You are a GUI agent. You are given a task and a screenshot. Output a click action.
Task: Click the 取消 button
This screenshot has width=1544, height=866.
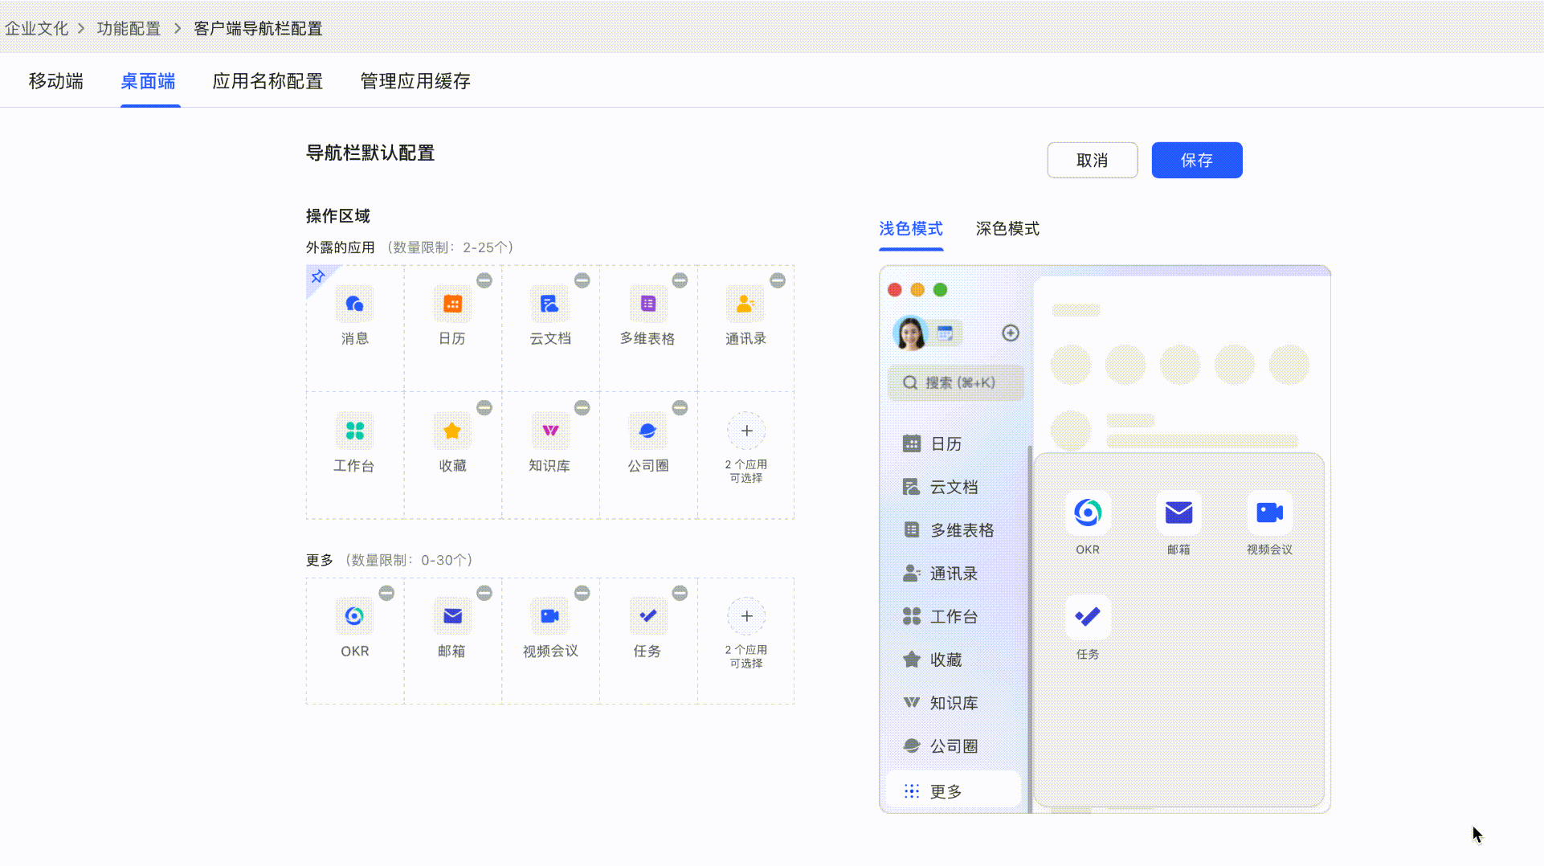pyautogui.click(x=1092, y=160)
